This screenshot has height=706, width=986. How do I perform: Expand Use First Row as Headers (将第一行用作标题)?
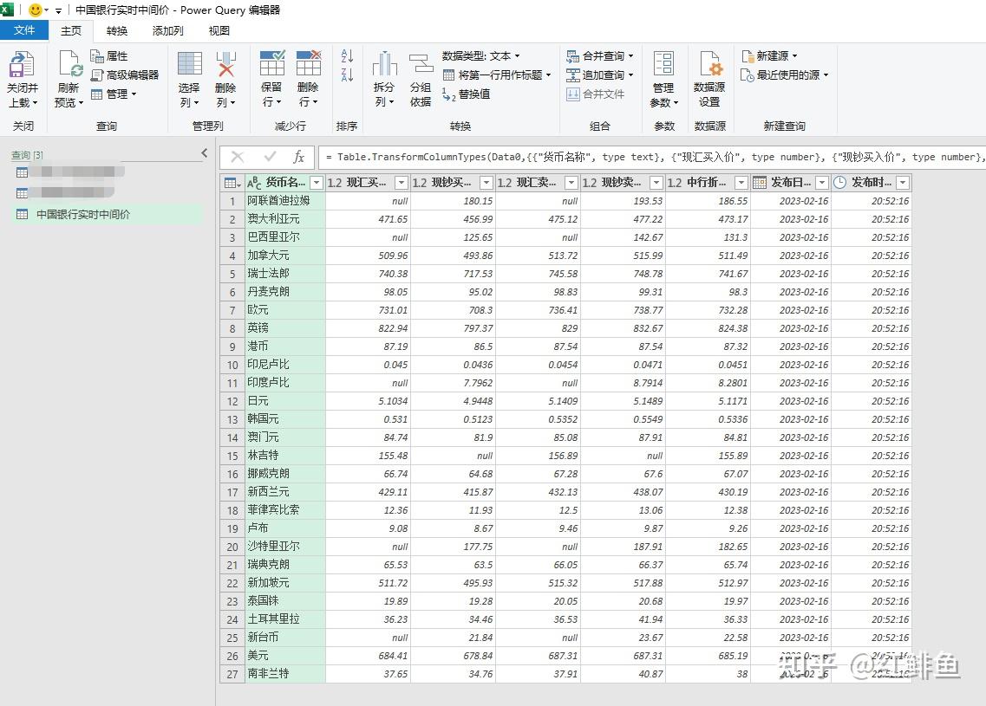point(548,75)
